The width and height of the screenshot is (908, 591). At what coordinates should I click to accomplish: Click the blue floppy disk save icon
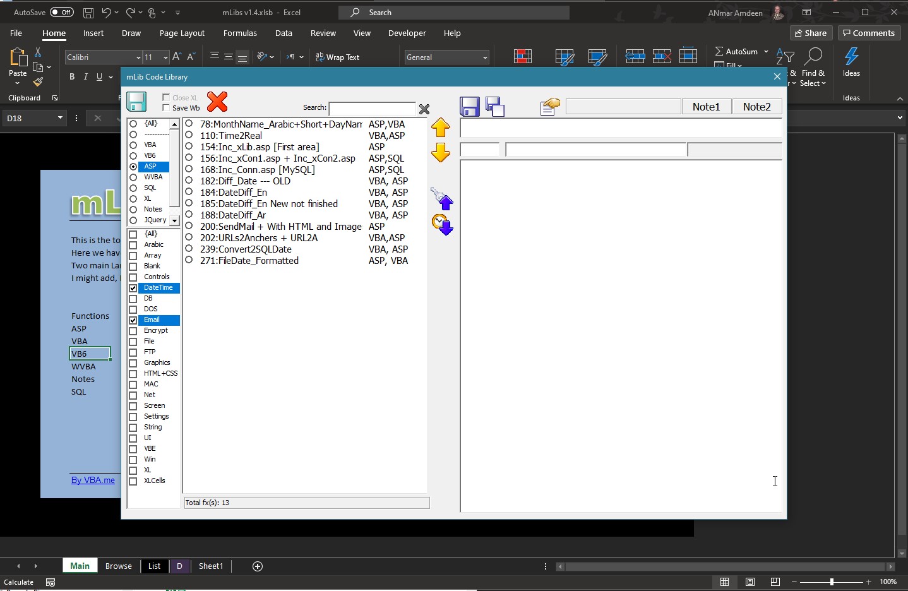(470, 107)
